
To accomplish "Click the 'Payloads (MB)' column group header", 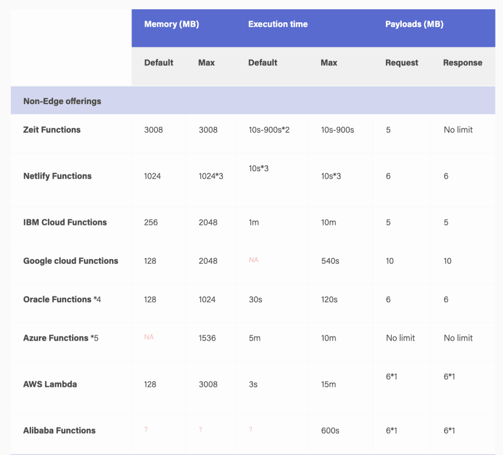I will coord(414,25).
